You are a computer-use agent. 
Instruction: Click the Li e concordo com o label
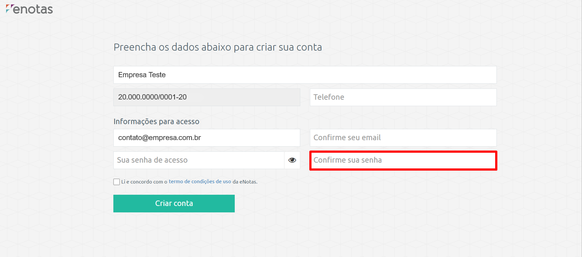click(144, 182)
